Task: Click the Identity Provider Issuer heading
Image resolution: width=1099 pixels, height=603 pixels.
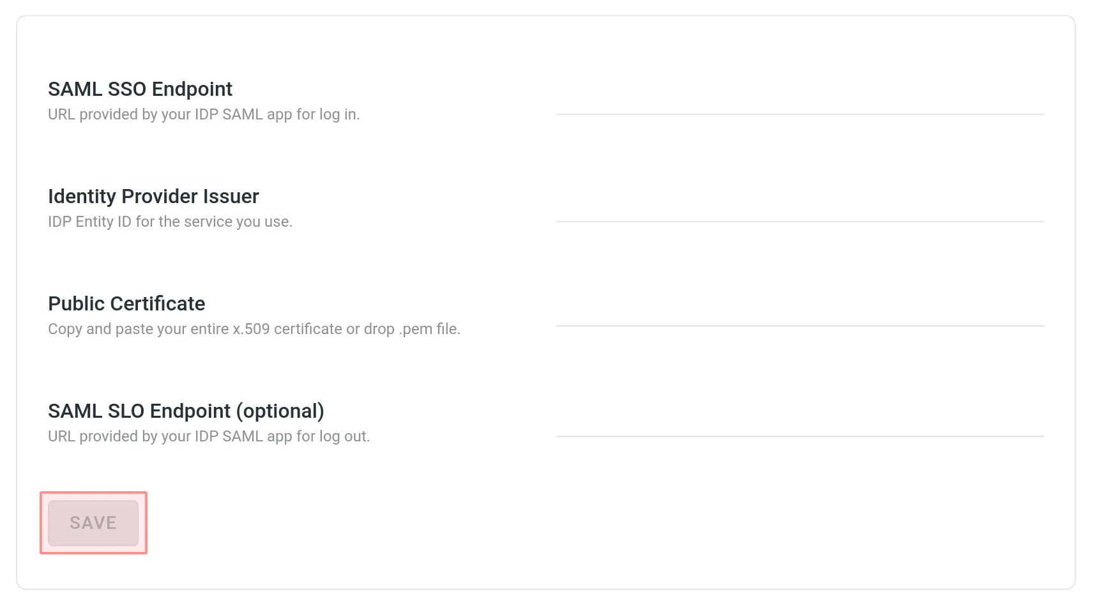Action: tap(153, 196)
